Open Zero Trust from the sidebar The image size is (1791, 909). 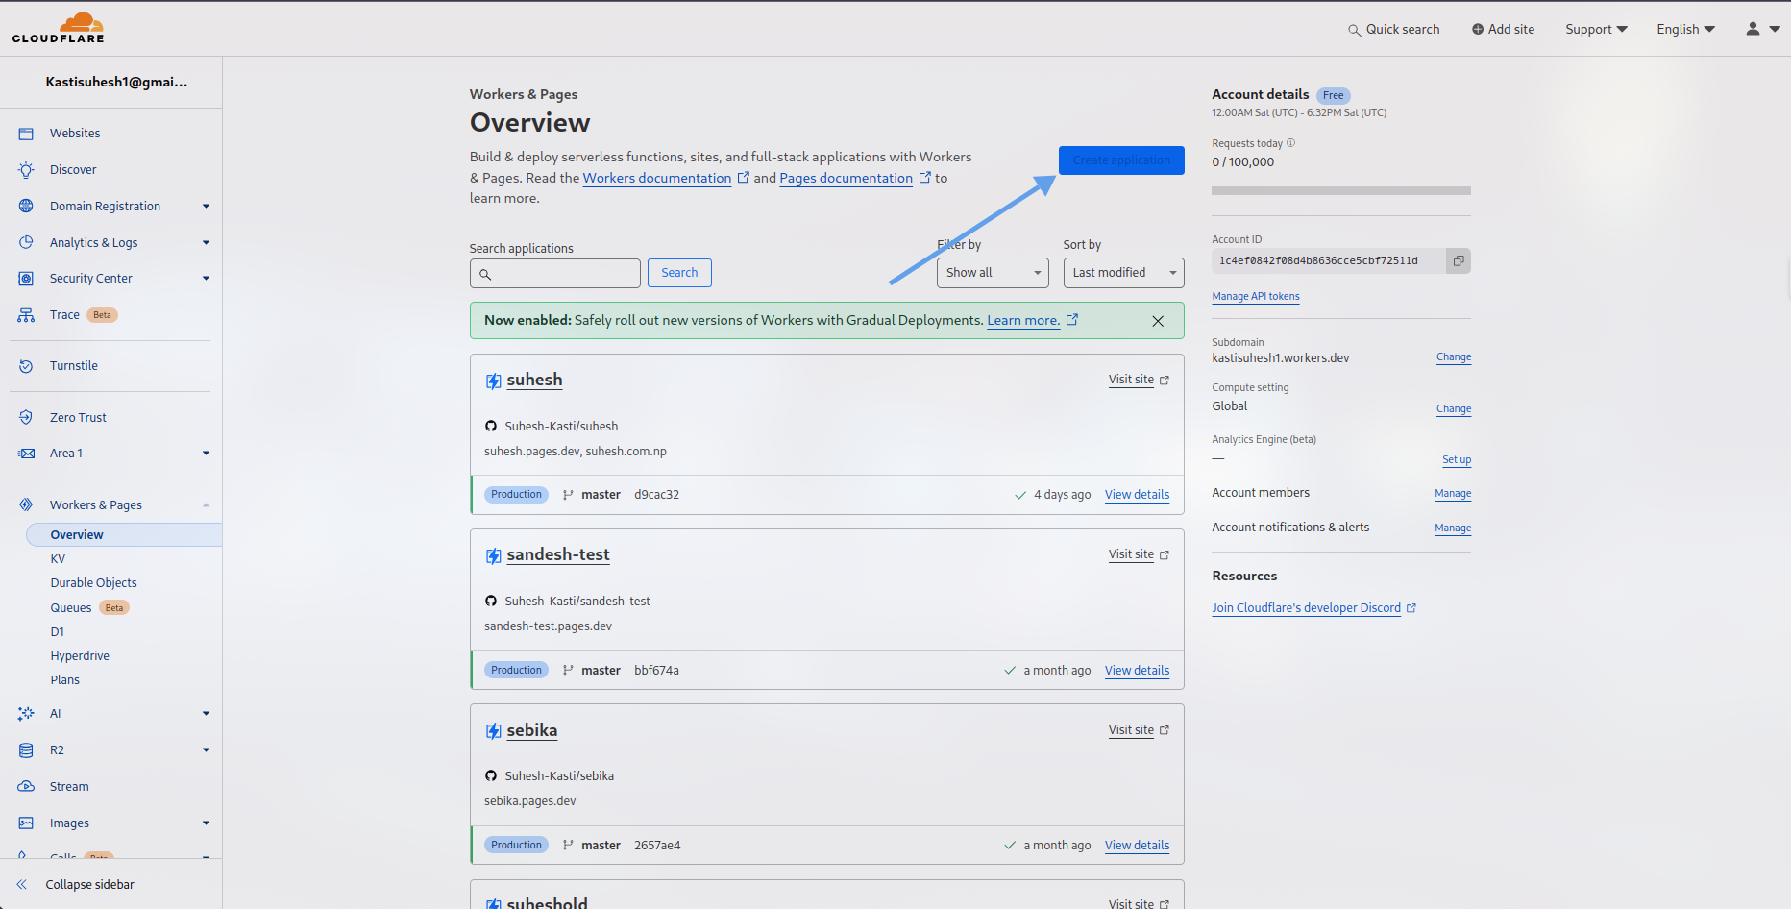click(x=78, y=417)
